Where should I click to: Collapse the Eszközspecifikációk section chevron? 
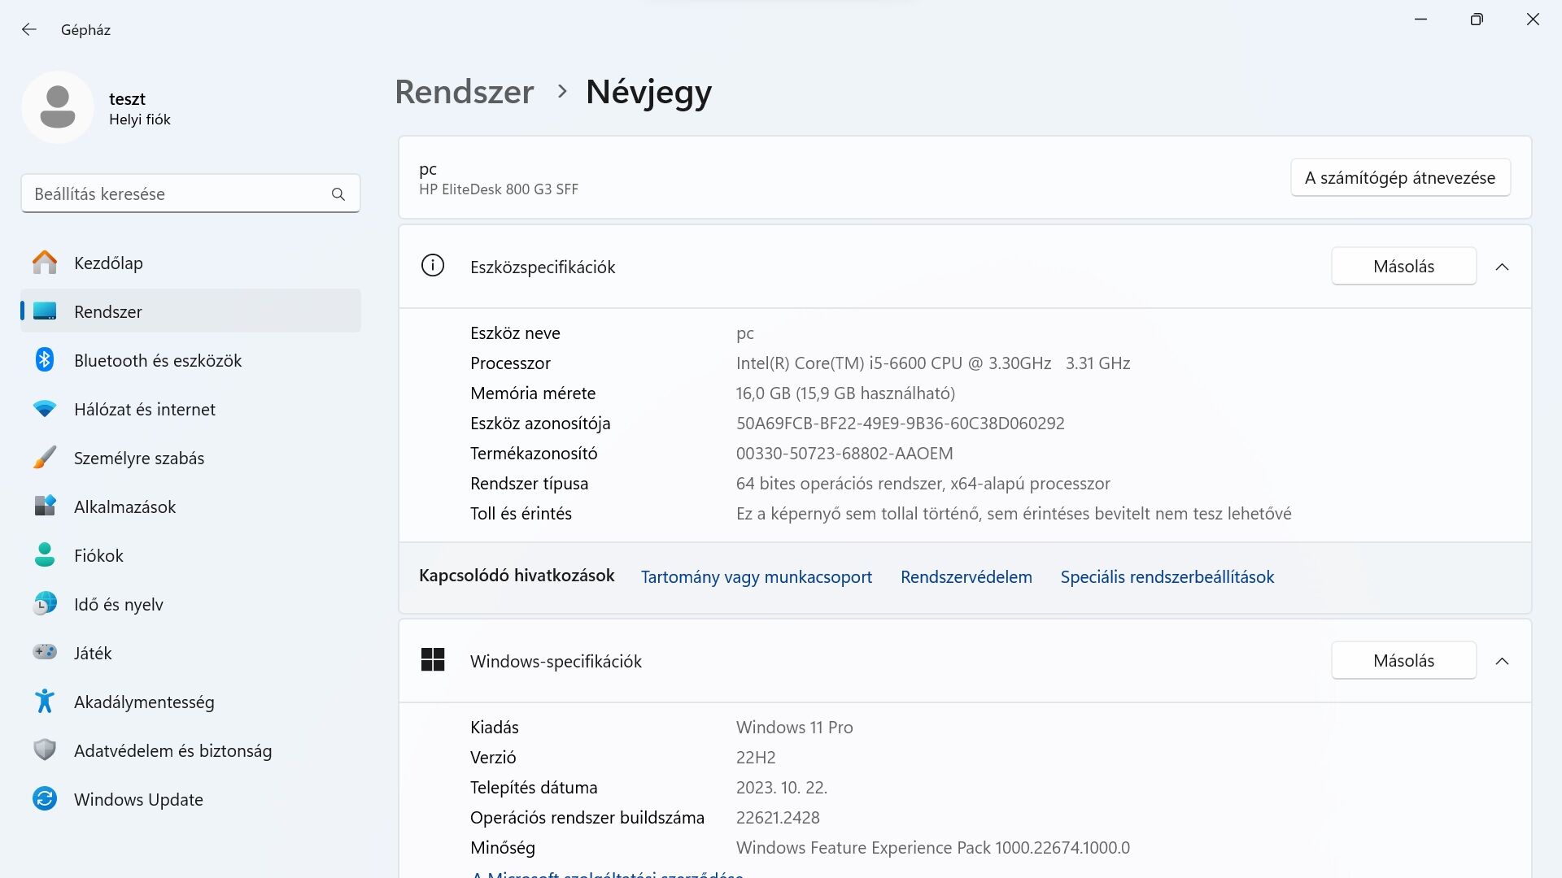pos(1503,267)
